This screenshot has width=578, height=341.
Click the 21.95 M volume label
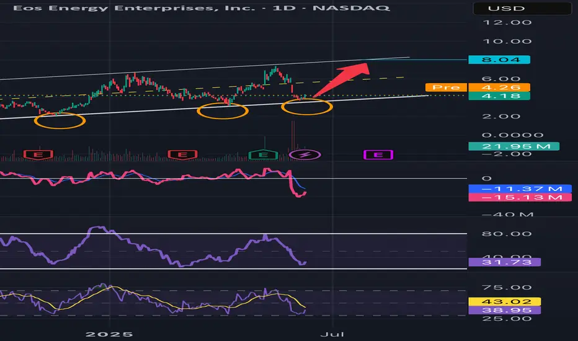[514, 146]
